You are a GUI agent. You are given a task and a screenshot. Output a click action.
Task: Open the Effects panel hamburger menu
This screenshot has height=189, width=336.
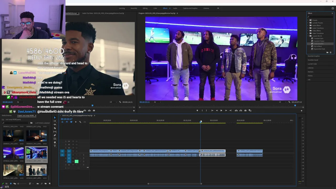click(332, 13)
